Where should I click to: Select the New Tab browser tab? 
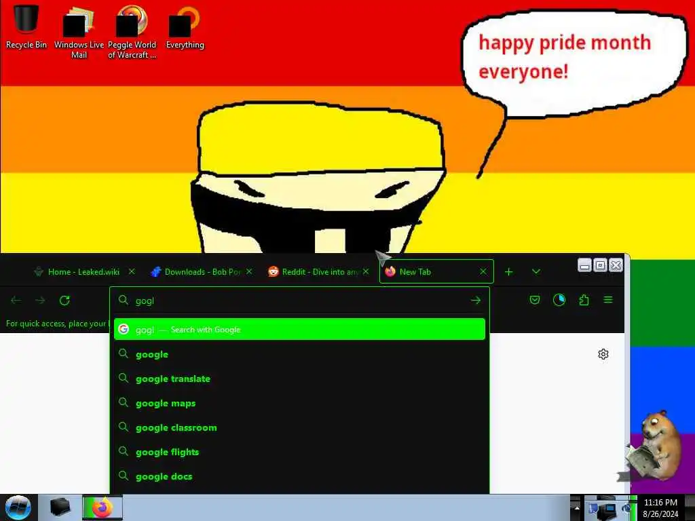[x=436, y=271]
